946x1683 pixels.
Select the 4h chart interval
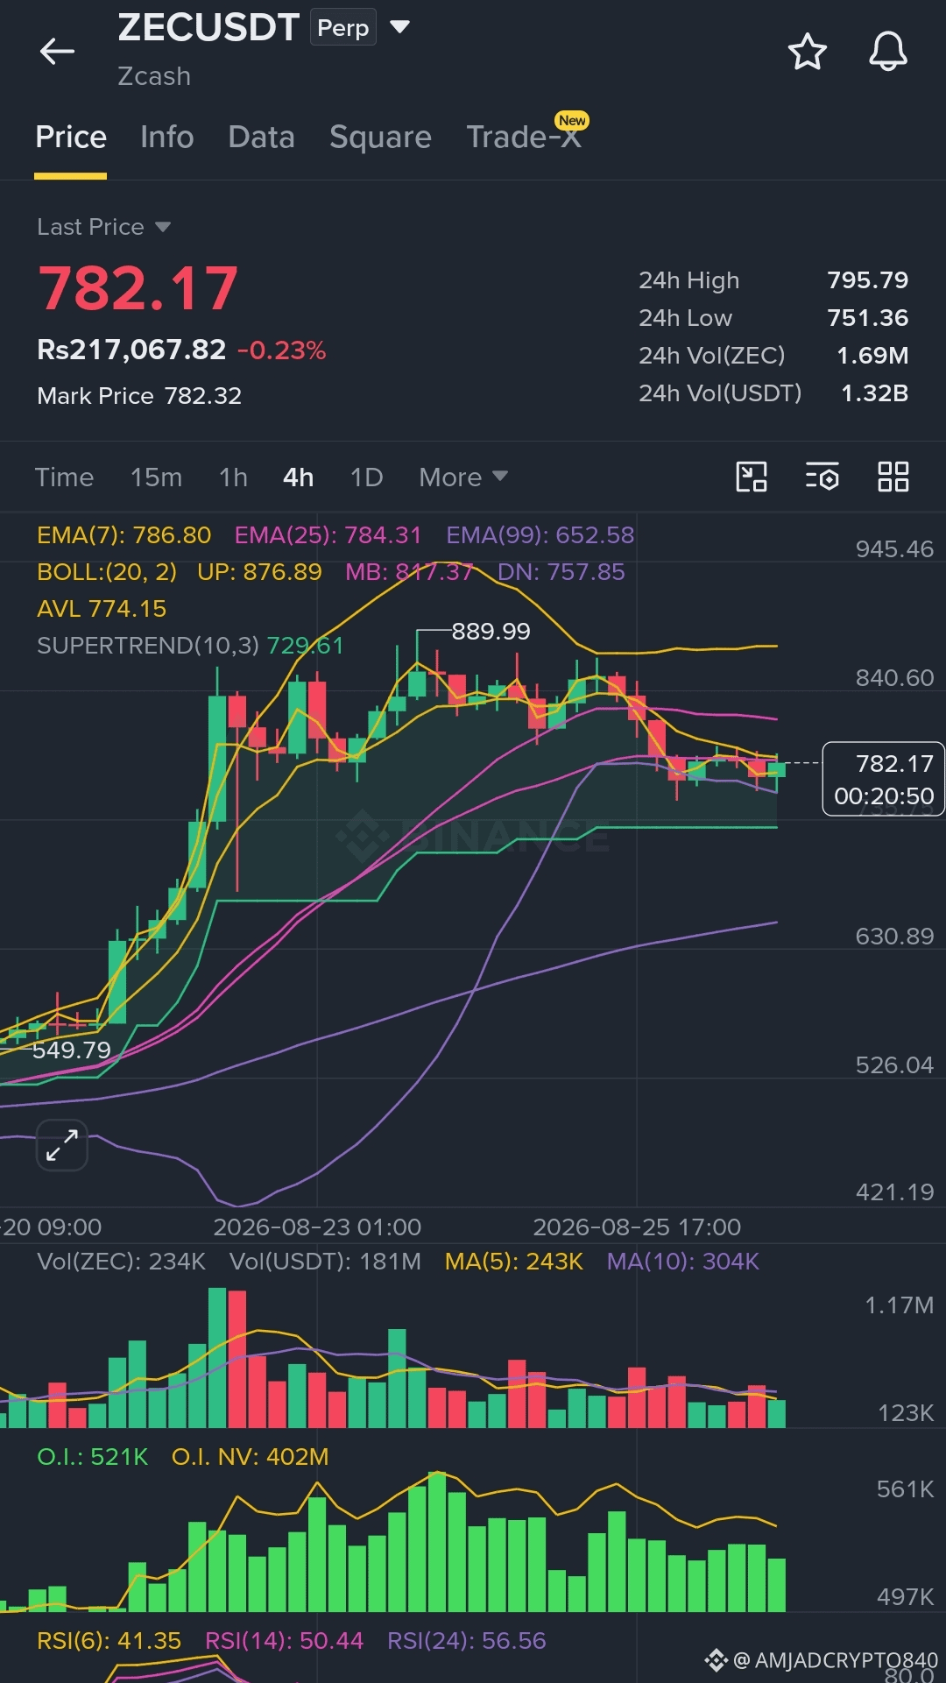tap(298, 477)
